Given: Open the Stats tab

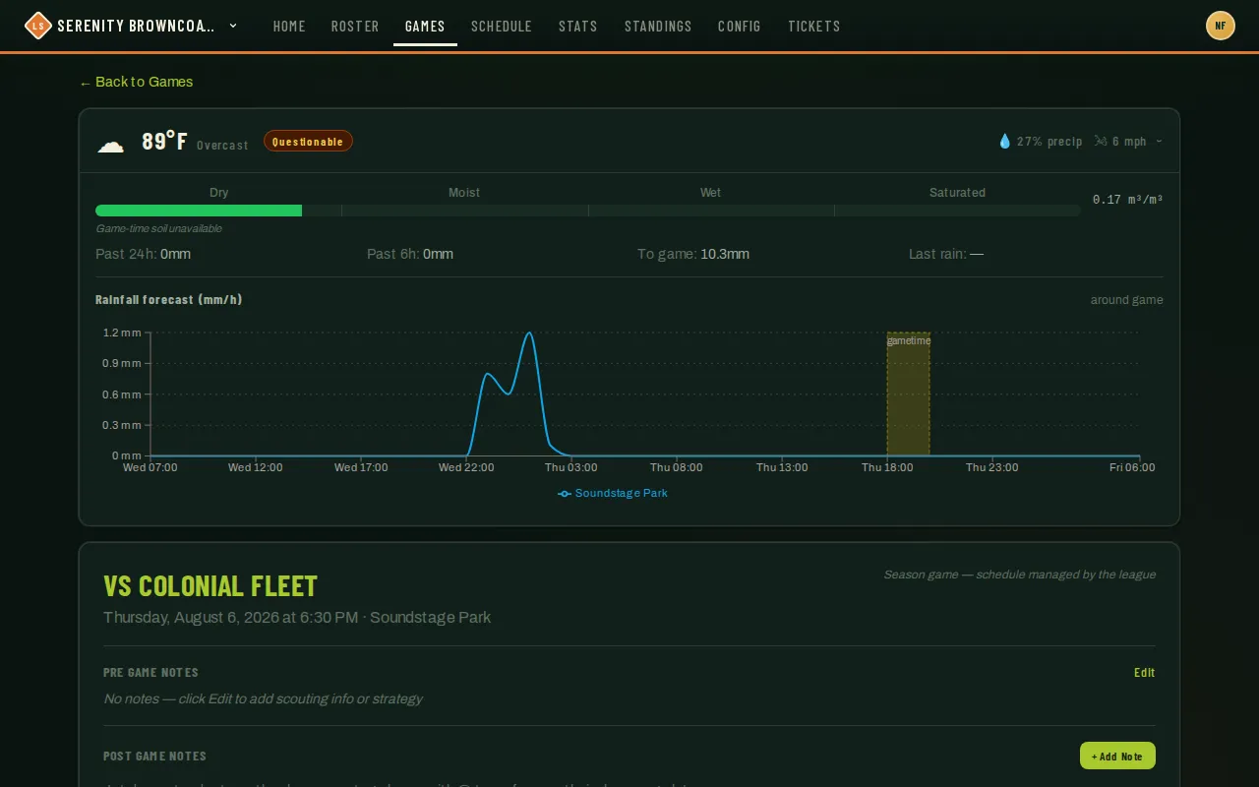Looking at the screenshot, I should coord(578,27).
